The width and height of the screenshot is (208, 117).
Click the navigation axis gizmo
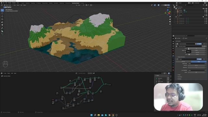(168, 12)
